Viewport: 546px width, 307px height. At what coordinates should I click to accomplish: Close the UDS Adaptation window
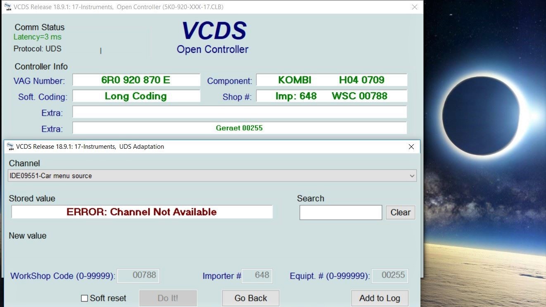click(411, 147)
